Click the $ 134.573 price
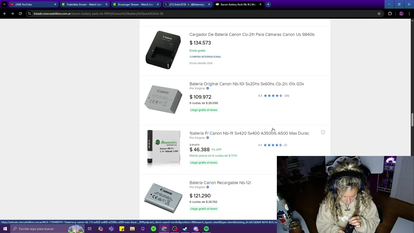This screenshot has width=414, height=233. point(200,43)
